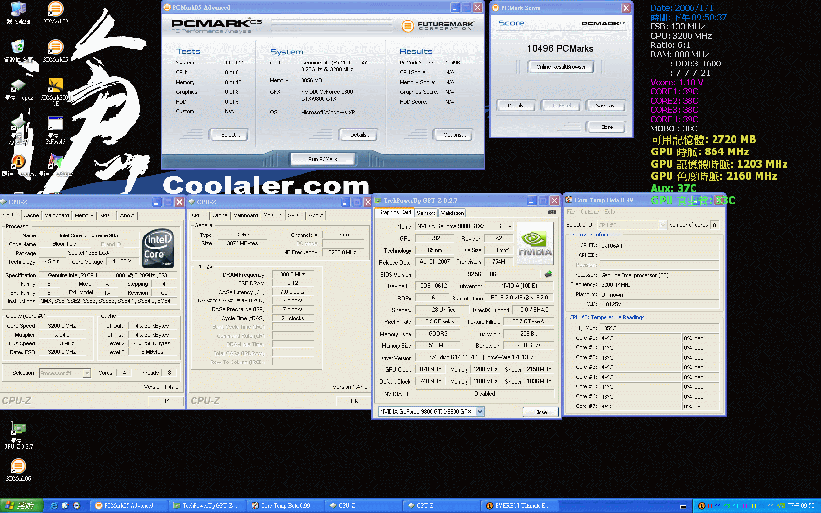Click the GPU-Z screenshot camera icon
This screenshot has width=821, height=513.
(552, 212)
